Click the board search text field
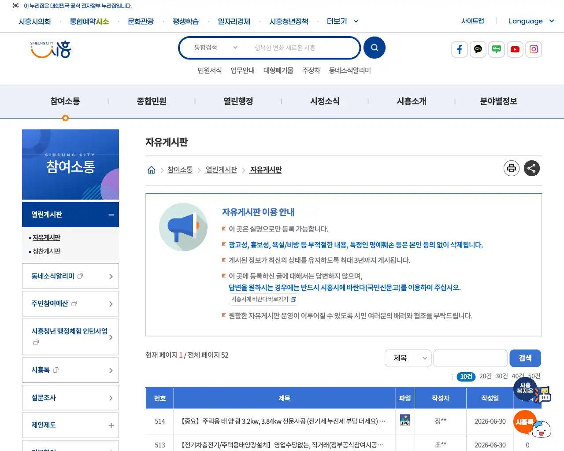This screenshot has height=451, width=564. 471,358
